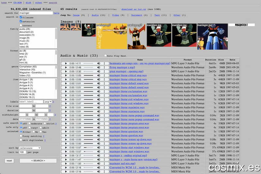Select audio (28) in family list

25,29
